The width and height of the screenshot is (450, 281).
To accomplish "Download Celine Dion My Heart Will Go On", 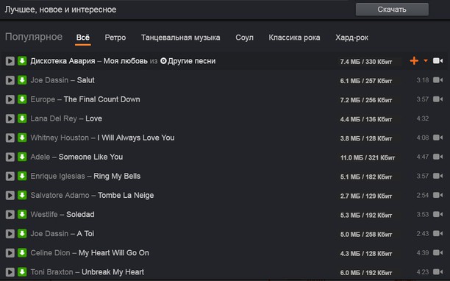I will click(22, 253).
